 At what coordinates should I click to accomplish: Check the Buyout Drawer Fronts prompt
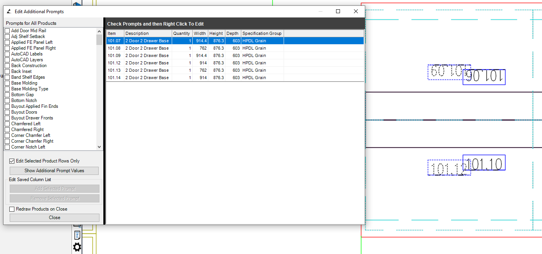point(7,118)
